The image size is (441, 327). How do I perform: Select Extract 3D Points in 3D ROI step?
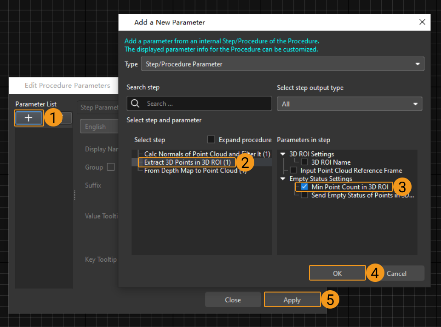pyautogui.click(x=187, y=162)
